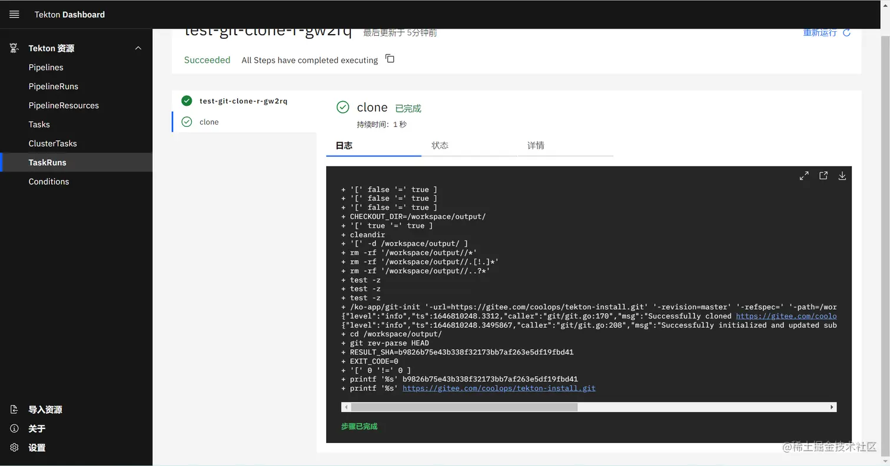Open PipelineResources in sidebar
Image resolution: width=890 pixels, height=466 pixels.
64,106
